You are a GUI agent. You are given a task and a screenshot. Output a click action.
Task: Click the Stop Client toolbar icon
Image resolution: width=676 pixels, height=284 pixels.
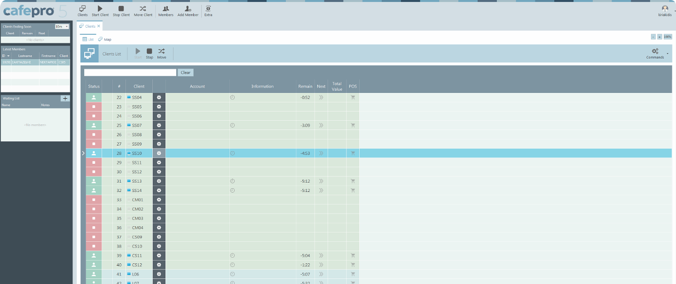[x=121, y=8]
